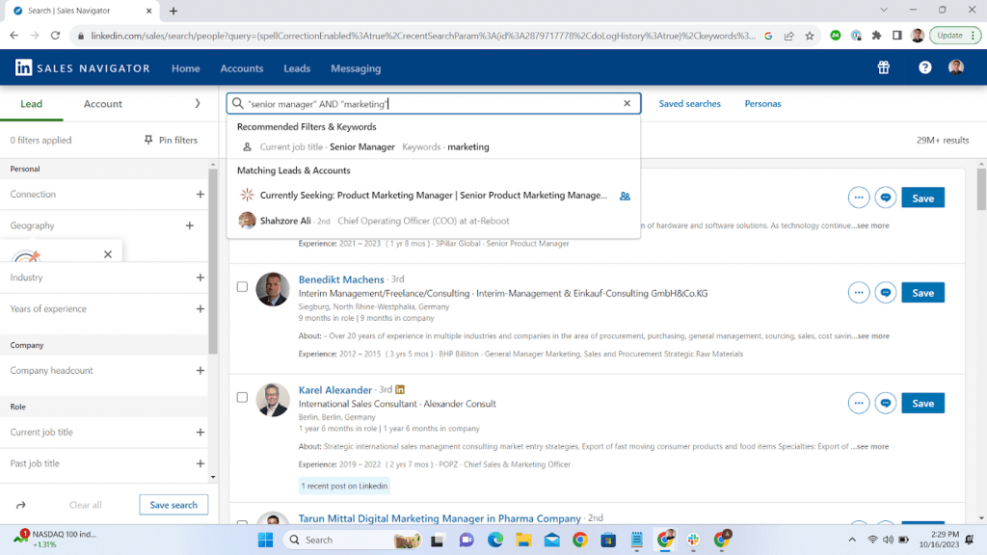Click the filter panel scrollbar
Image resolution: width=987 pixels, height=555 pixels.
click(x=213, y=260)
